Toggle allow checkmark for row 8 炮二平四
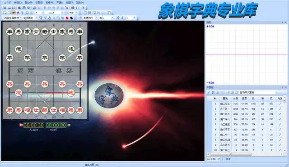The height and width of the screenshot is (167, 289). tap(280, 140)
